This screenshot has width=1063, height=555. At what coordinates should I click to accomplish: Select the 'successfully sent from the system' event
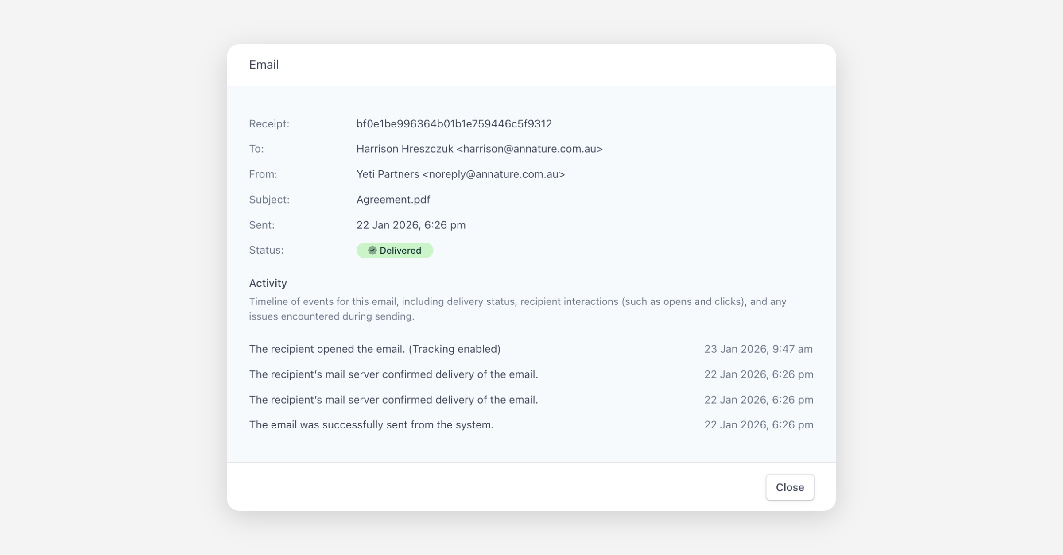pyautogui.click(x=371, y=424)
